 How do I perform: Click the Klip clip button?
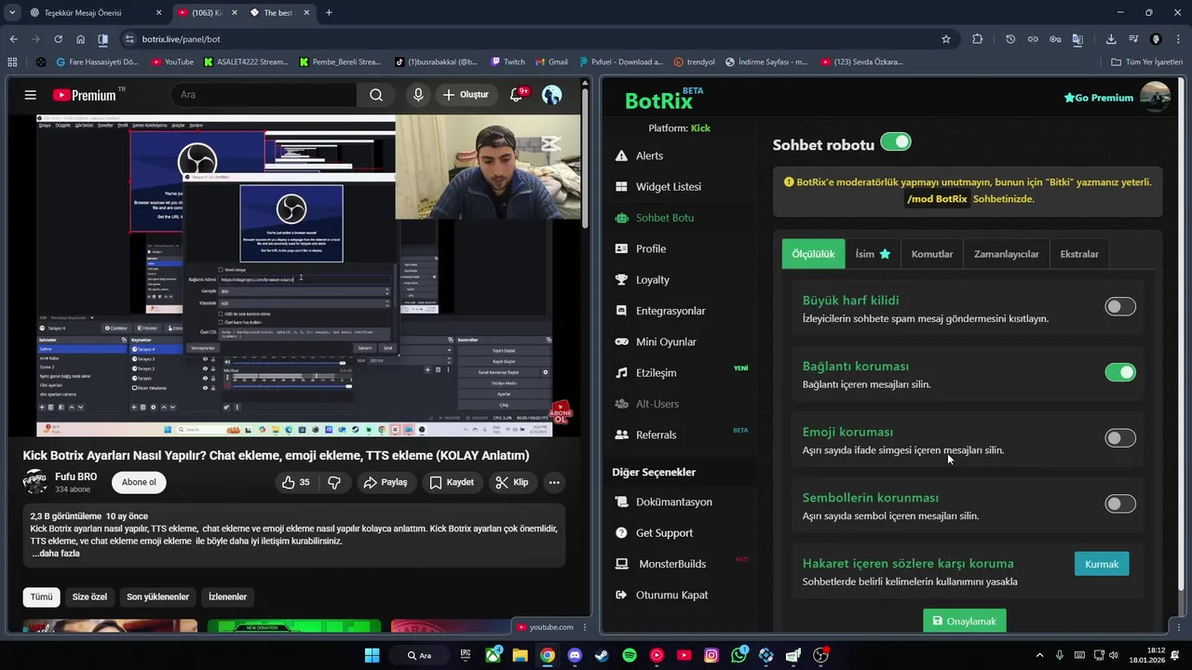point(512,482)
